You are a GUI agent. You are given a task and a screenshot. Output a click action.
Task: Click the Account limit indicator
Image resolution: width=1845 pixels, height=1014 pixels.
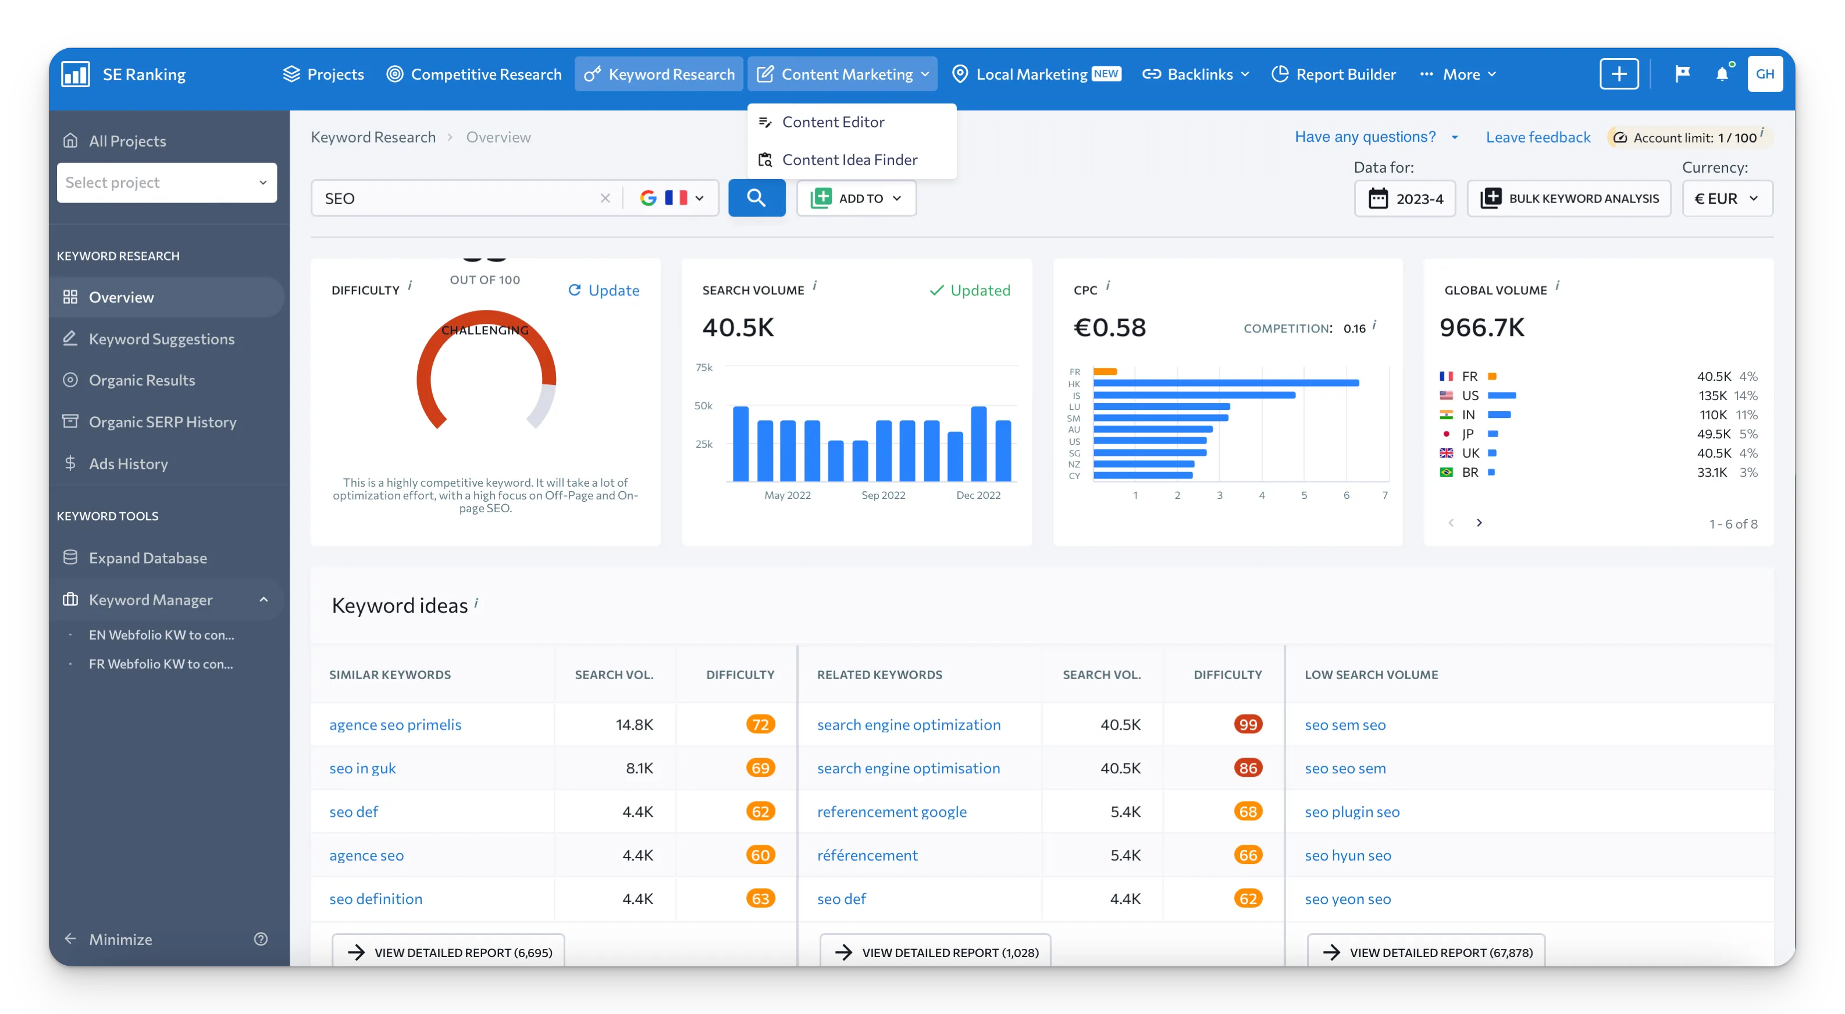point(1689,137)
